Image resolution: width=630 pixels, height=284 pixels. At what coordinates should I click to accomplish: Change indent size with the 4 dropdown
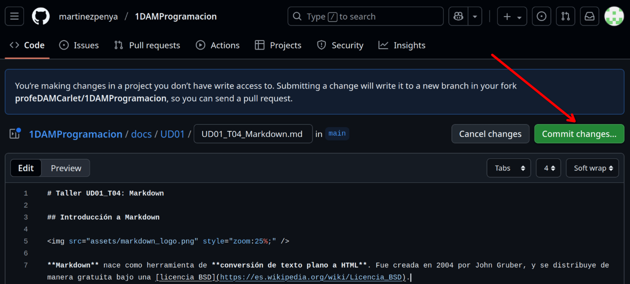(548, 168)
